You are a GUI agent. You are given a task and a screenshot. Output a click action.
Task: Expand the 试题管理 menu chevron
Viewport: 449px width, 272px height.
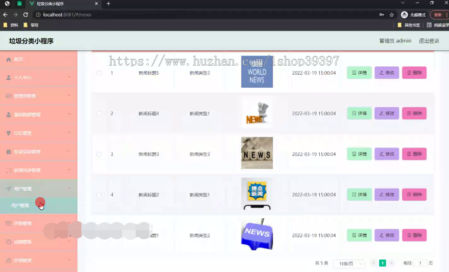(x=69, y=242)
